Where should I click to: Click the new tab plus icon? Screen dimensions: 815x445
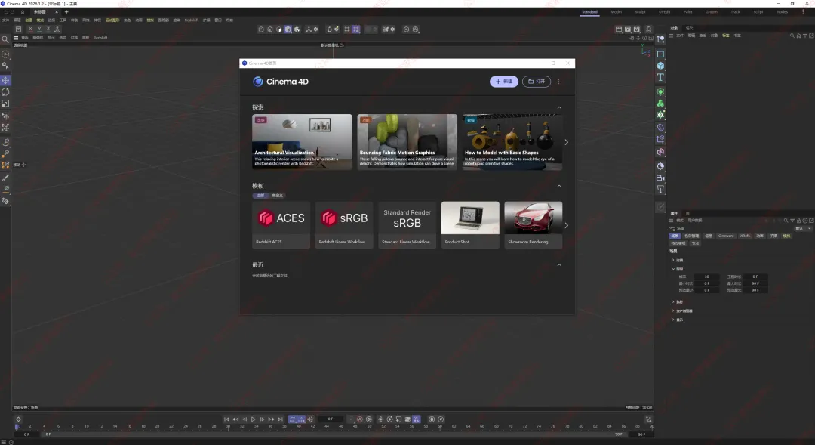point(66,11)
